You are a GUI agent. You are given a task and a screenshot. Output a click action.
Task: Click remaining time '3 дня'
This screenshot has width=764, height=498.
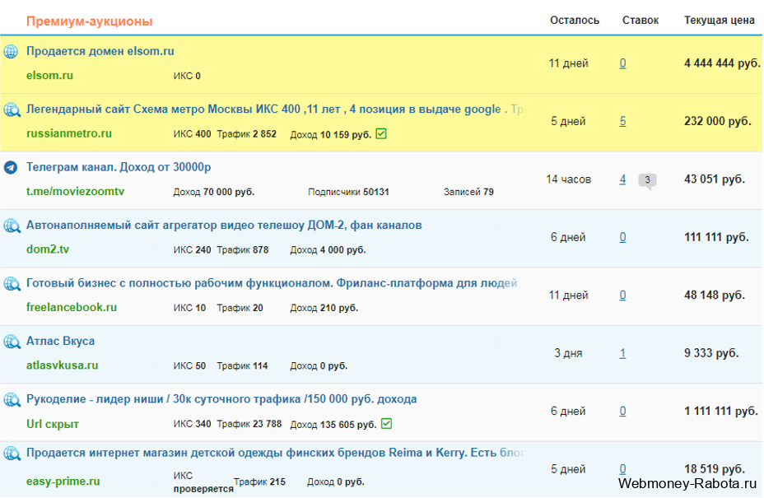pyautogui.click(x=568, y=353)
